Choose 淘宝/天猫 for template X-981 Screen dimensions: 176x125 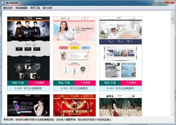click(x=64, y=83)
